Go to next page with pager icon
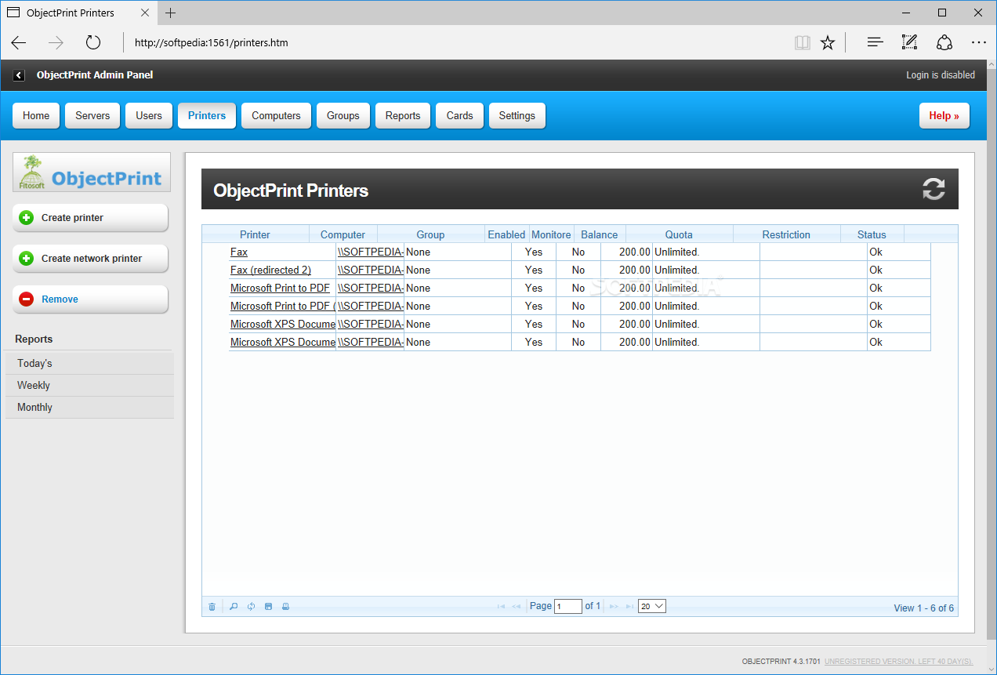This screenshot has width=997, height=675. click(614, 606)
